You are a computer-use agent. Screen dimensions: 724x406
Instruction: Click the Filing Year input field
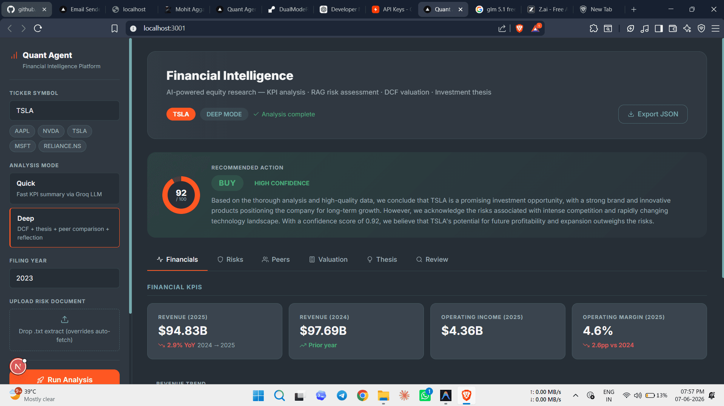65,278
